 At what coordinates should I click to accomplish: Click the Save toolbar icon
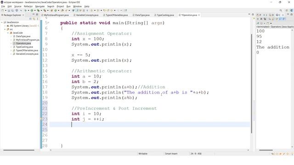(x=9, y=11)
